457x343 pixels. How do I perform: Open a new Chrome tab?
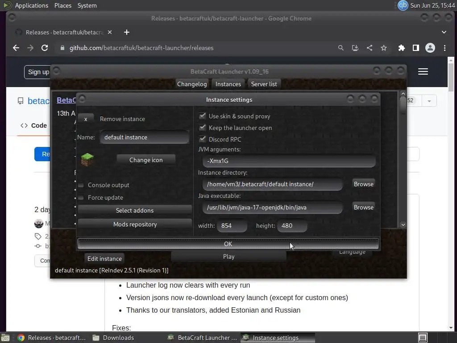pos(126,32)
